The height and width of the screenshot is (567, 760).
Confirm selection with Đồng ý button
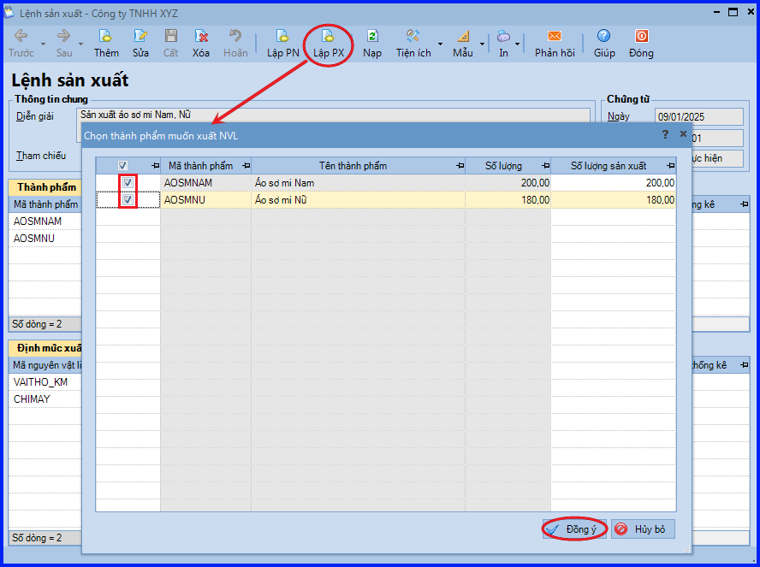(x=574, y=529)
